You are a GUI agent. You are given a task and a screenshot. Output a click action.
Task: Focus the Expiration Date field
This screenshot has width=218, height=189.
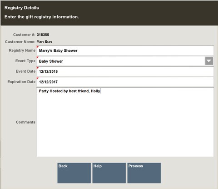(x=125, y=82)
